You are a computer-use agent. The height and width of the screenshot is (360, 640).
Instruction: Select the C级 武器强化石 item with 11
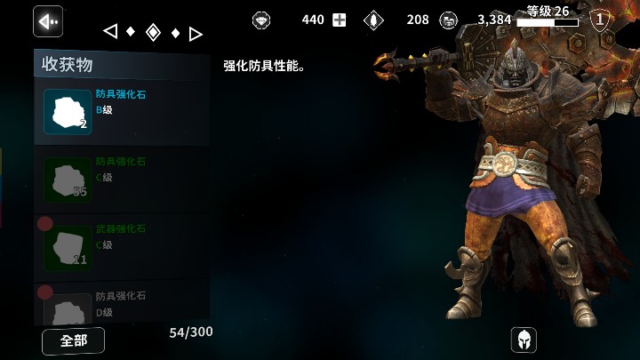[x=122, y=247]
